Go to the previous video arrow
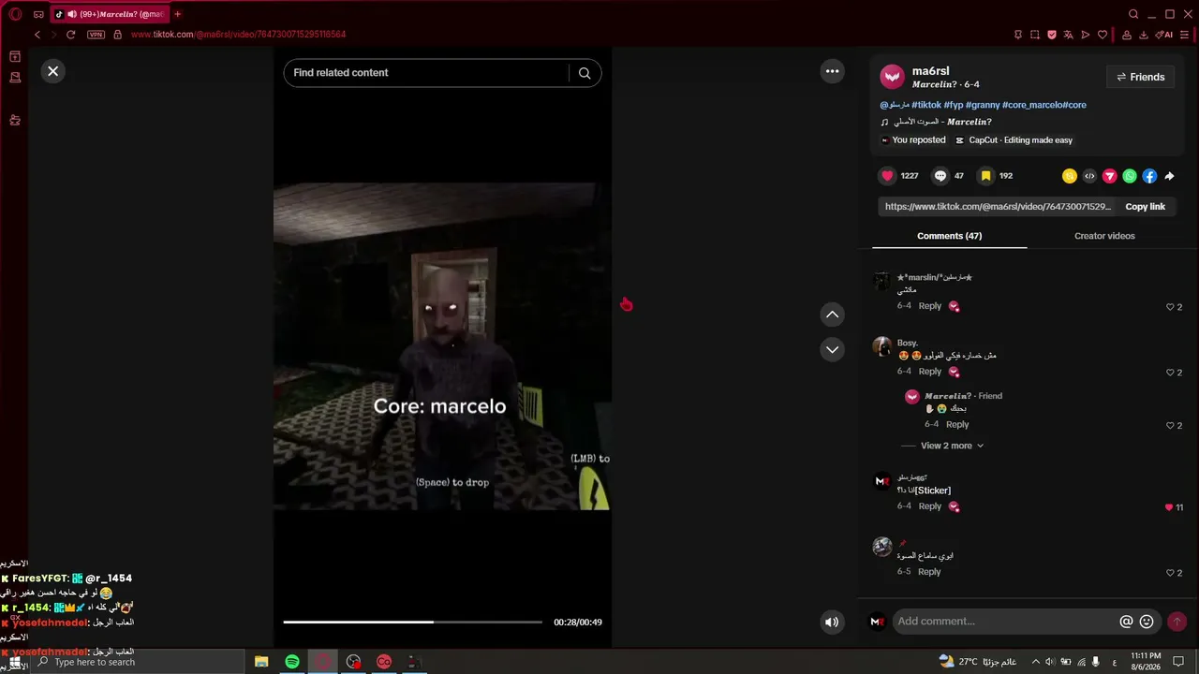Viewport: 1199px width, 674px height. click(832, 315)
